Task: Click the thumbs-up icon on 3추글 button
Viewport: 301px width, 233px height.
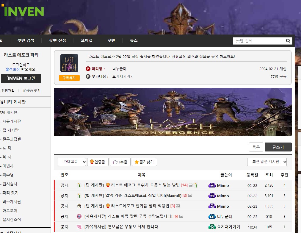Action: (x=115, y=162)
